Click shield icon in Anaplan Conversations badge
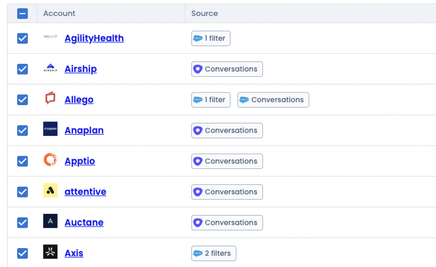The image size is (436, 267). (198, 130)
